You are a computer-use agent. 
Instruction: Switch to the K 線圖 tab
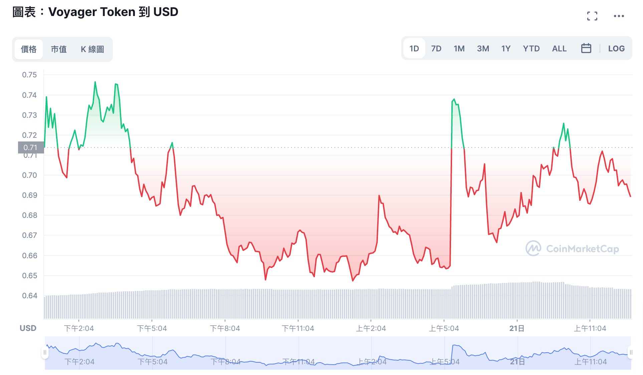pos(92,49)
